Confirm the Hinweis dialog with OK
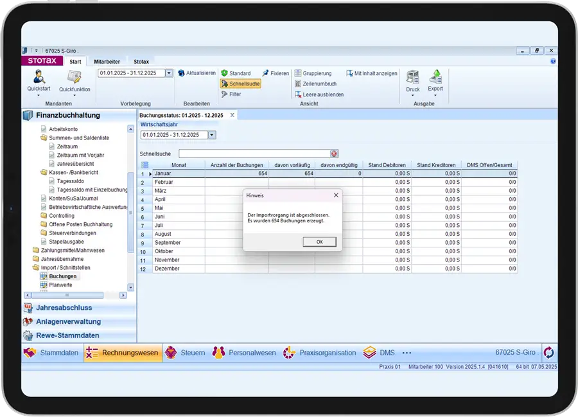The image size is (578, 417). pos(319,242)
